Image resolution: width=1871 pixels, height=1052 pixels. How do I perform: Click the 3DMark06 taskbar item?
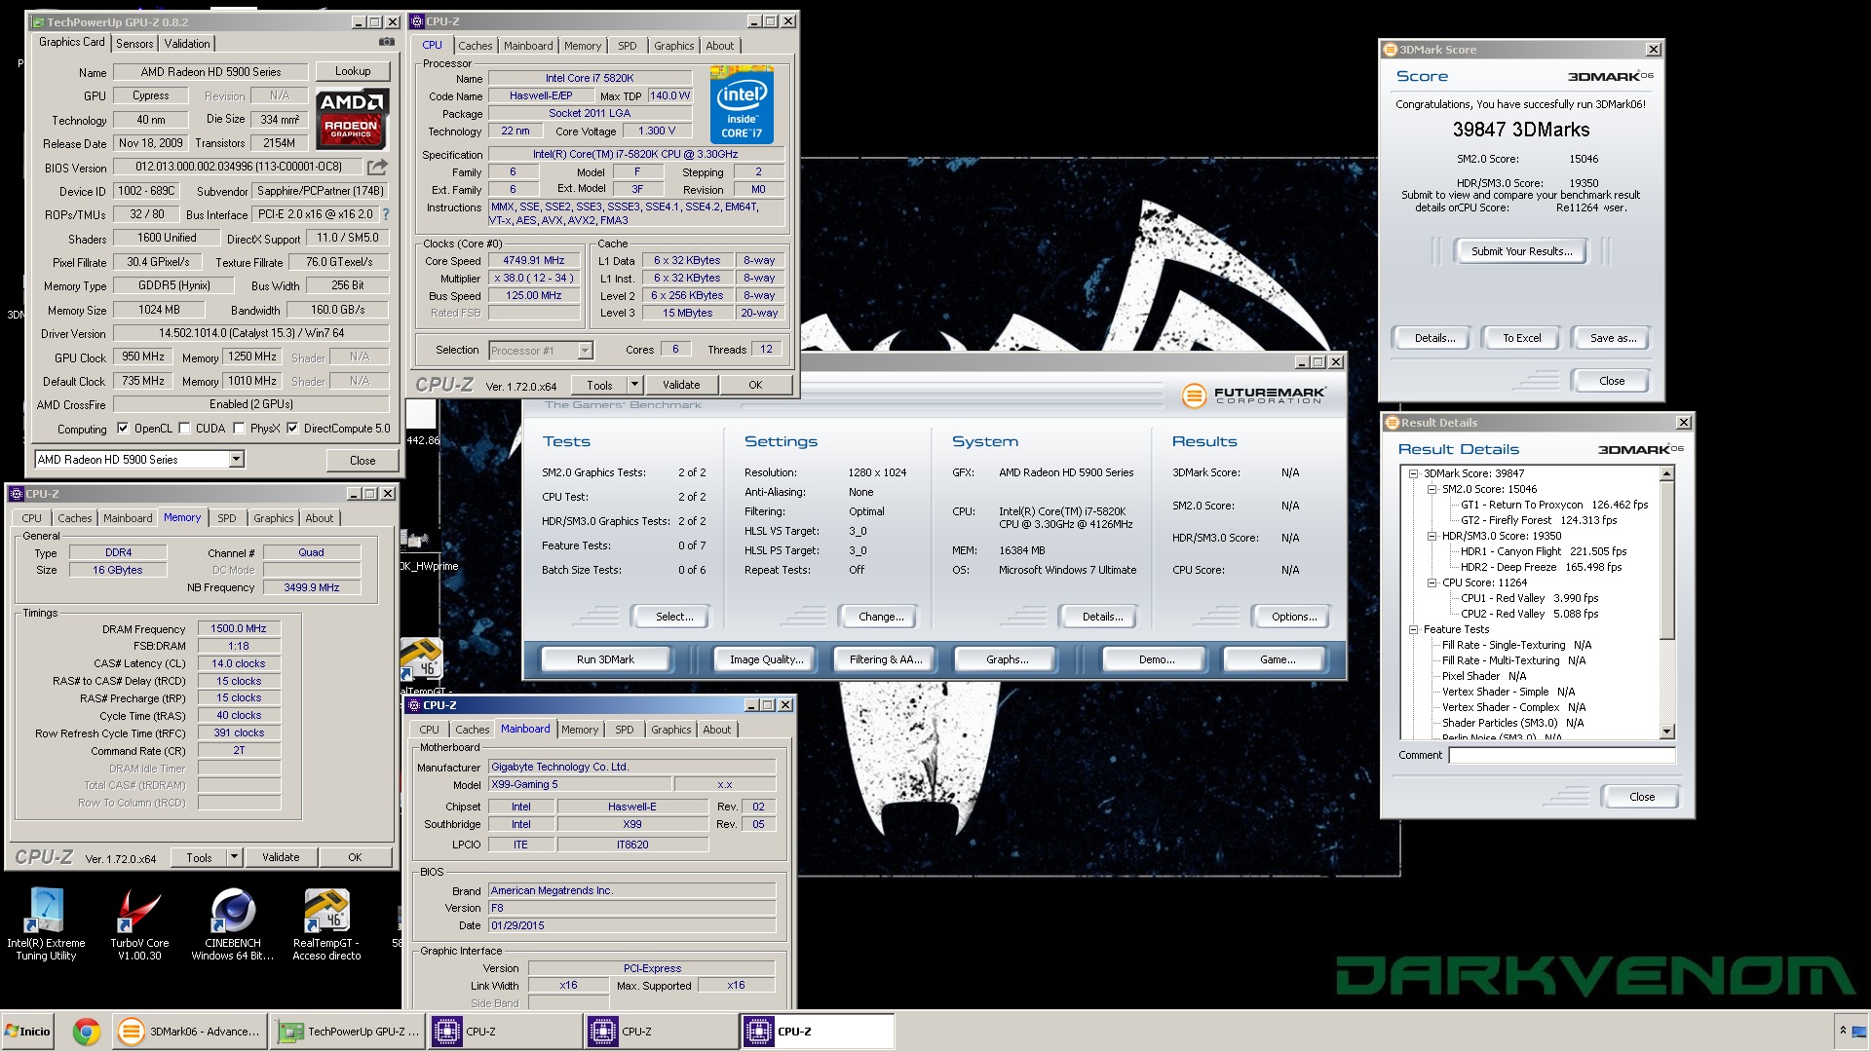pos(189,1032)
